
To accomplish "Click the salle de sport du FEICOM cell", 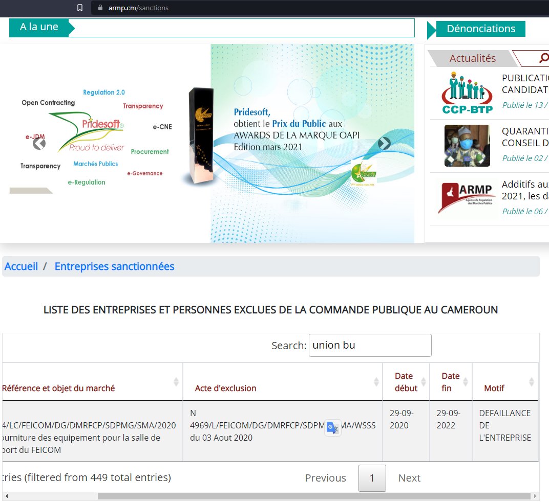I will tap(92, 431).
